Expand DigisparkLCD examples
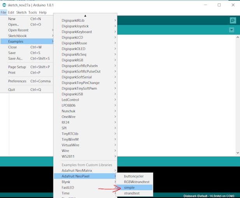This screenshot has height=198, width=240. [x=85, y=37]
